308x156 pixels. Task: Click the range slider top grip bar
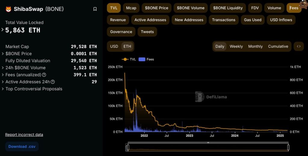(x=208, y=142)
